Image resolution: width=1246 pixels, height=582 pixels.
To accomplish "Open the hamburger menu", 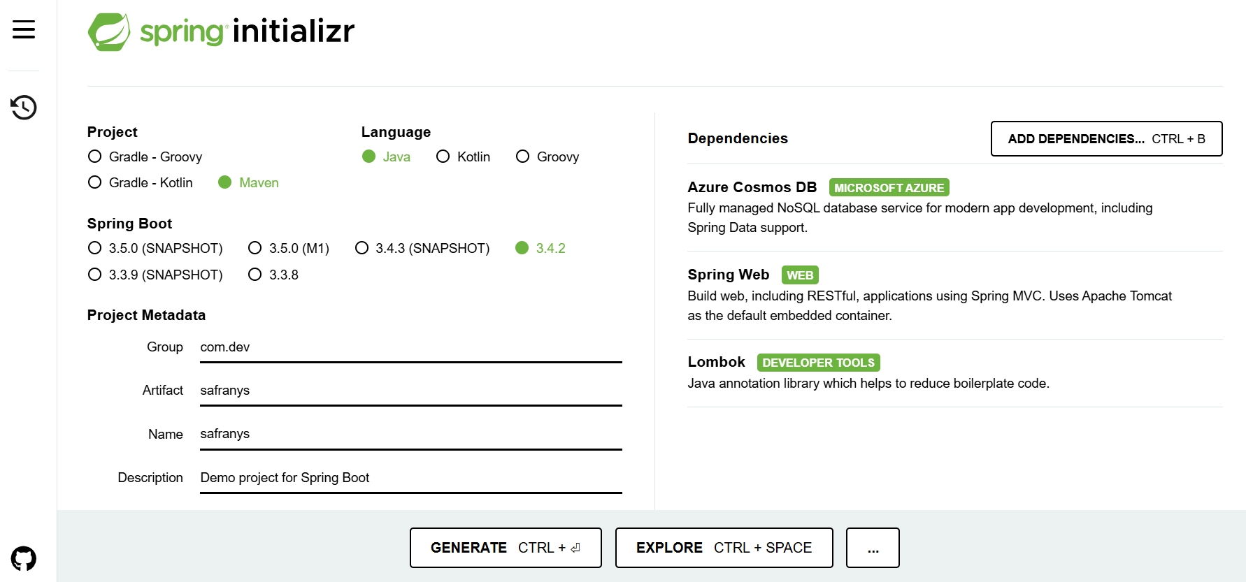I will 24,29.
